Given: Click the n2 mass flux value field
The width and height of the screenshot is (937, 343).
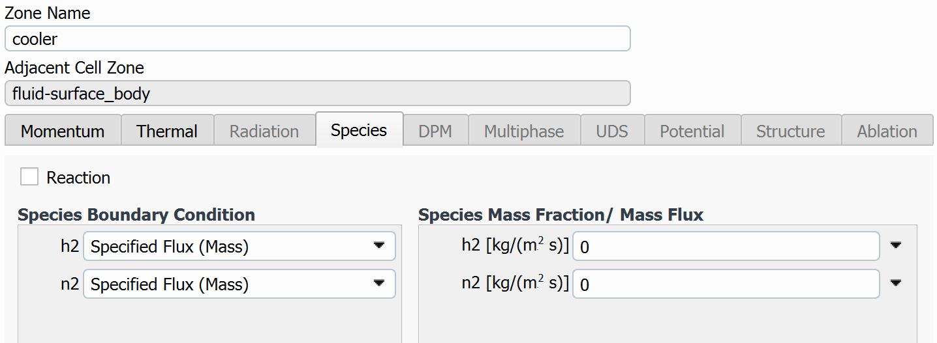Looking at the screenshot, I should pos(726,284).
